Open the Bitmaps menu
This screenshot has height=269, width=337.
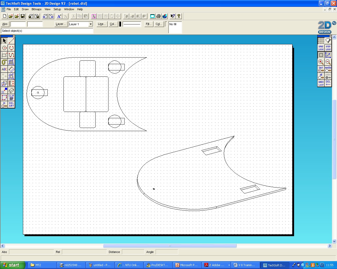tap(36, 9)
